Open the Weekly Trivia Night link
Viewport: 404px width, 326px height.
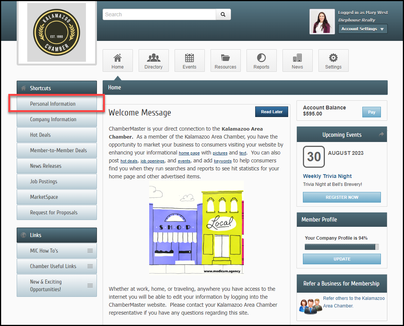coord(327,176)
